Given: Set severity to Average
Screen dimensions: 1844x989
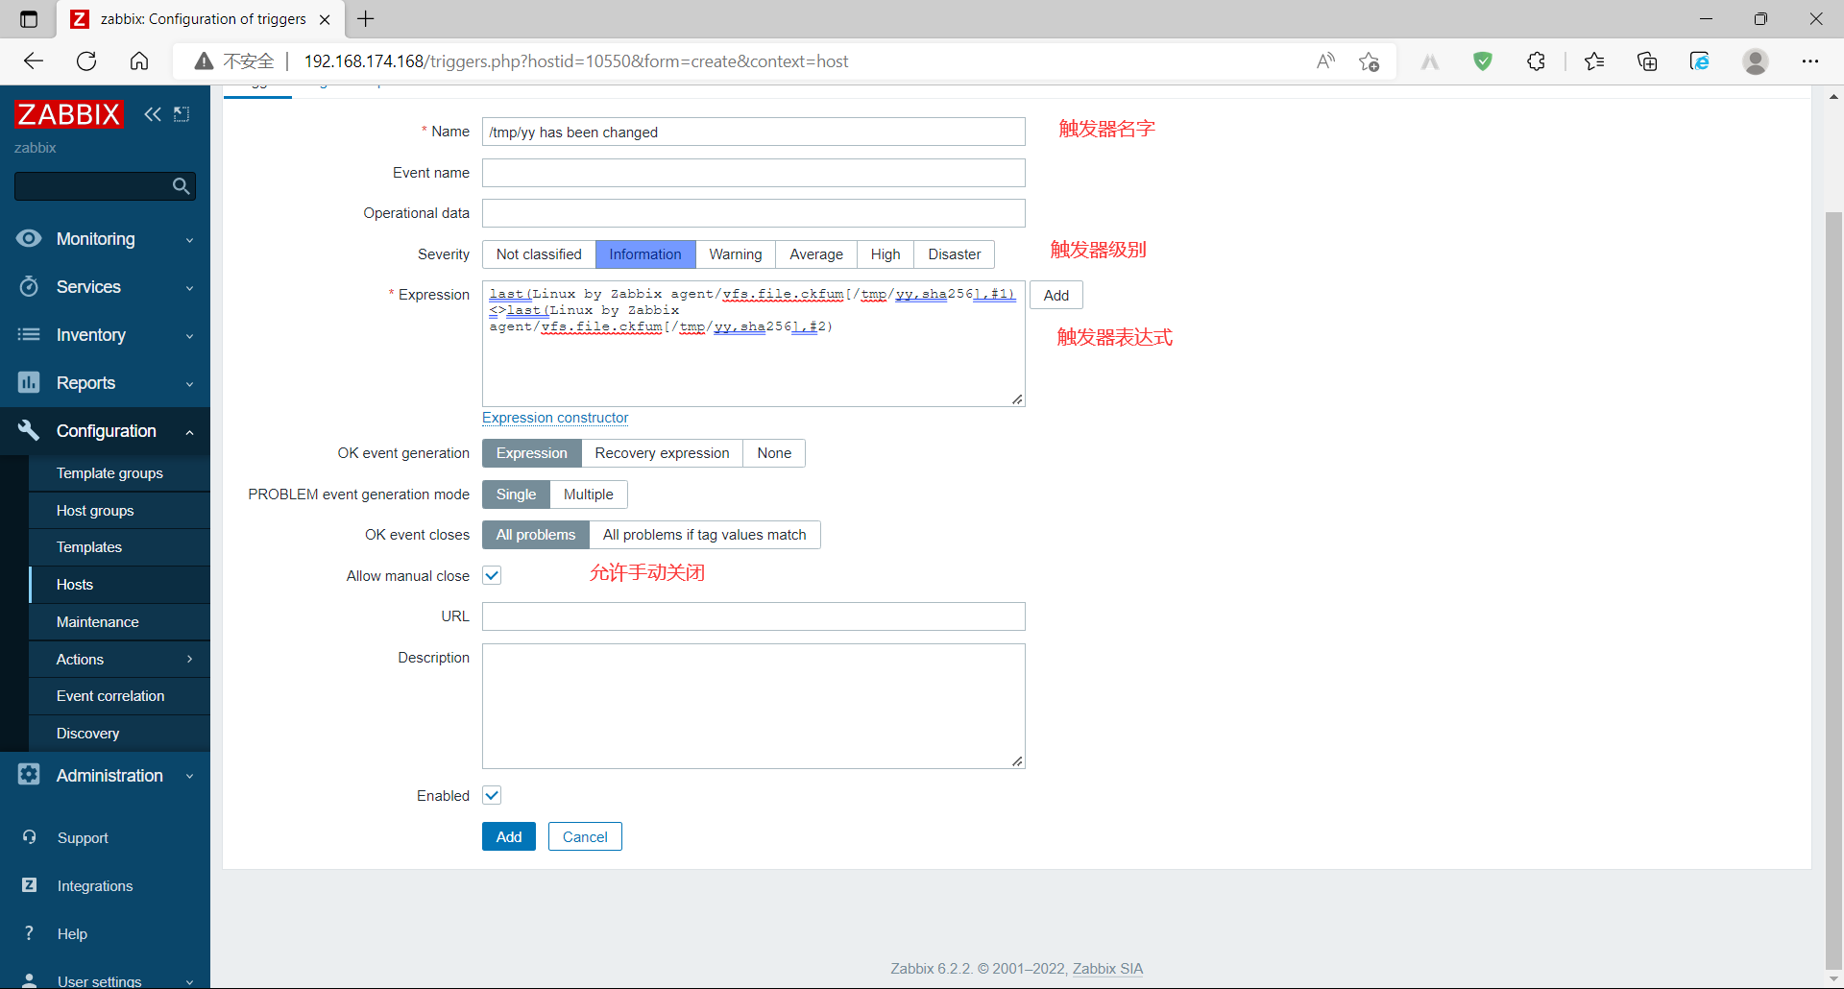Looking at the screenshot, I should tap(816, 254).
